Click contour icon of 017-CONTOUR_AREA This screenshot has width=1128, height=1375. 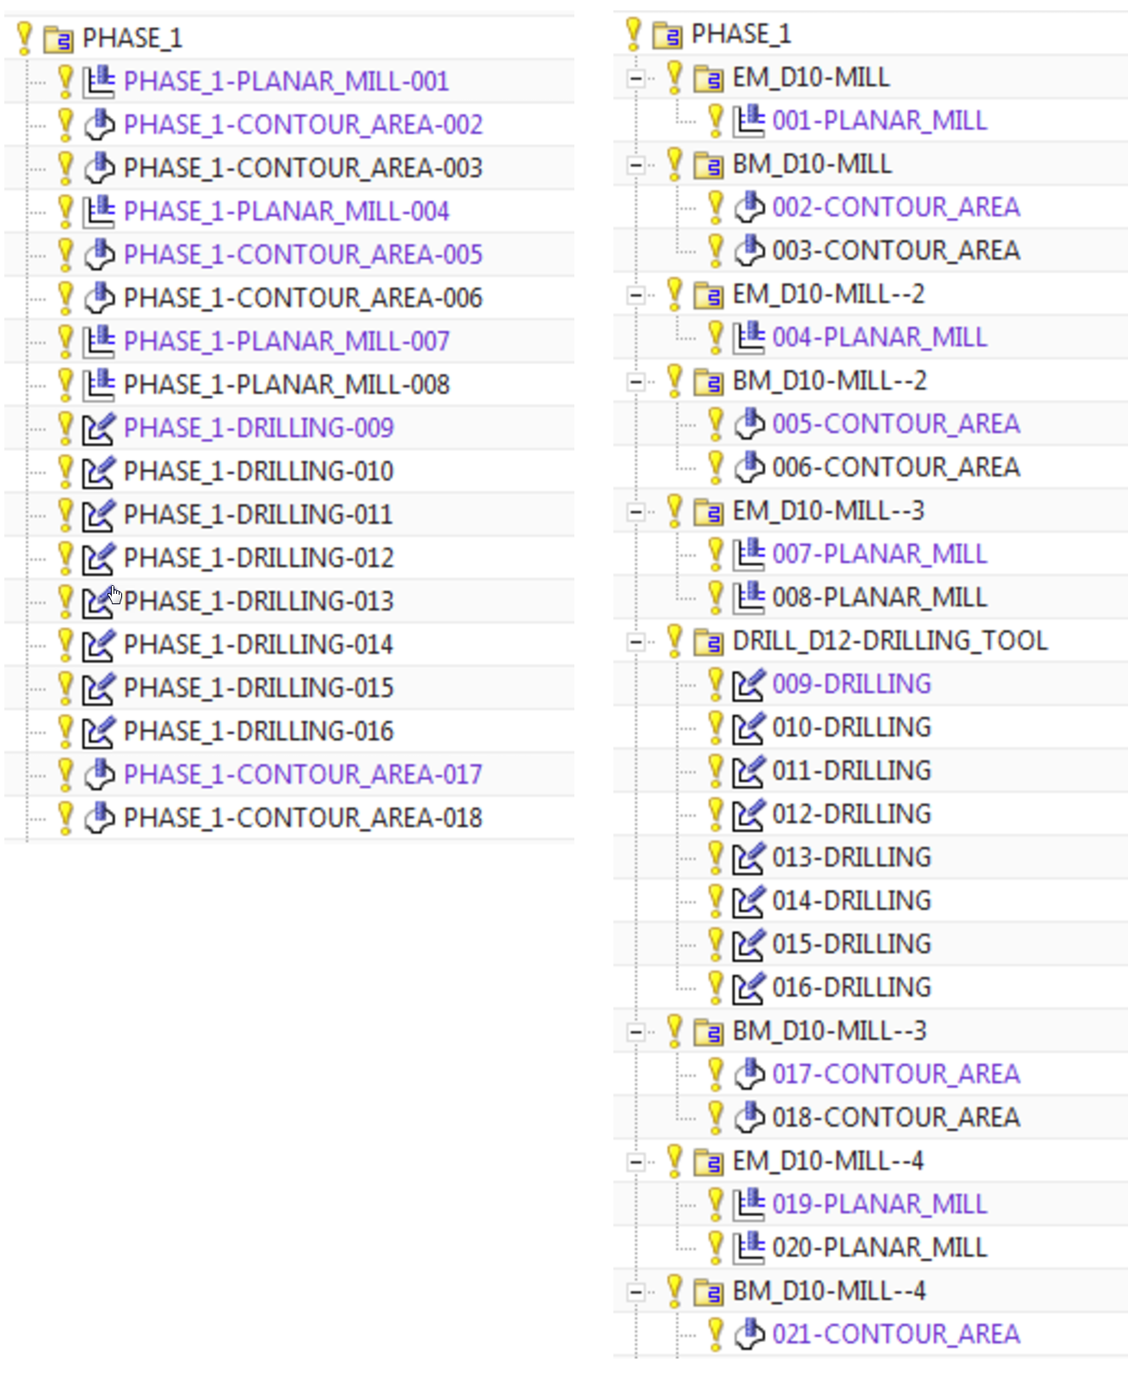[749, 1074]
